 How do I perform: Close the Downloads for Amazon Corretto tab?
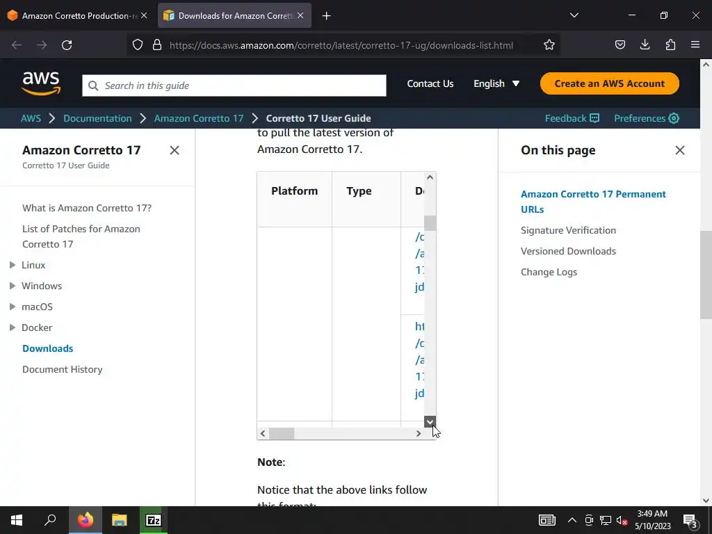click(300, 15)
